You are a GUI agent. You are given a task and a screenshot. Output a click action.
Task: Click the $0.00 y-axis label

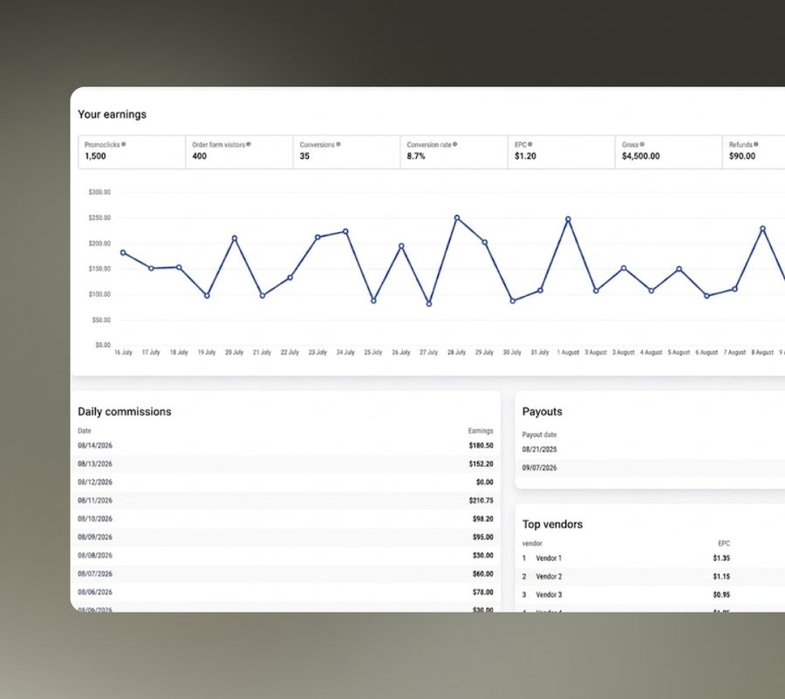point(103,345)
